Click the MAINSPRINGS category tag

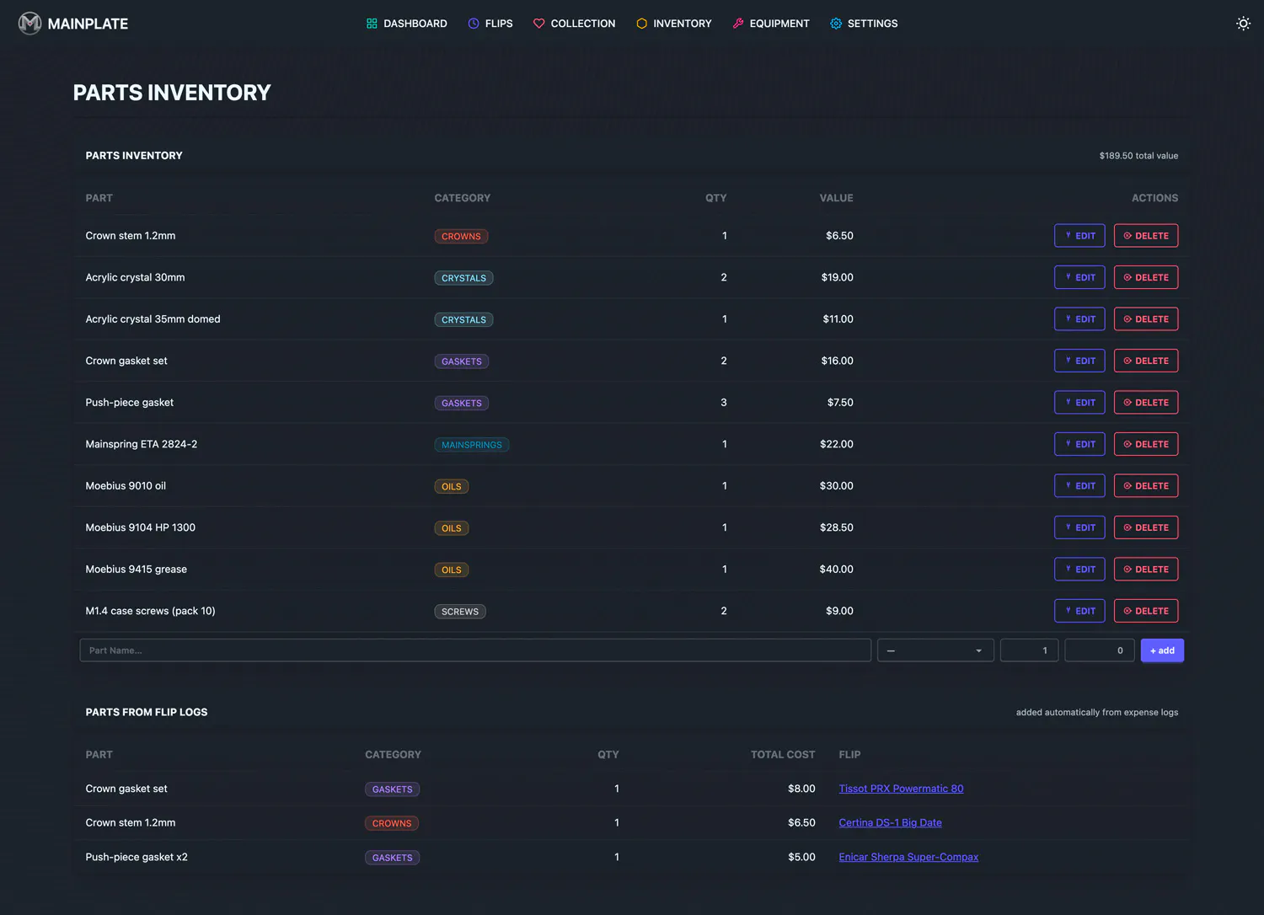[x=472, y=445]
